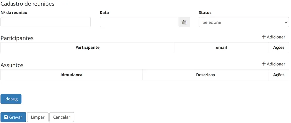Image resolution: width=291 pixels, height=123 pixels.
Task: Click the idmudanca column header
Action: click(72, 75)
